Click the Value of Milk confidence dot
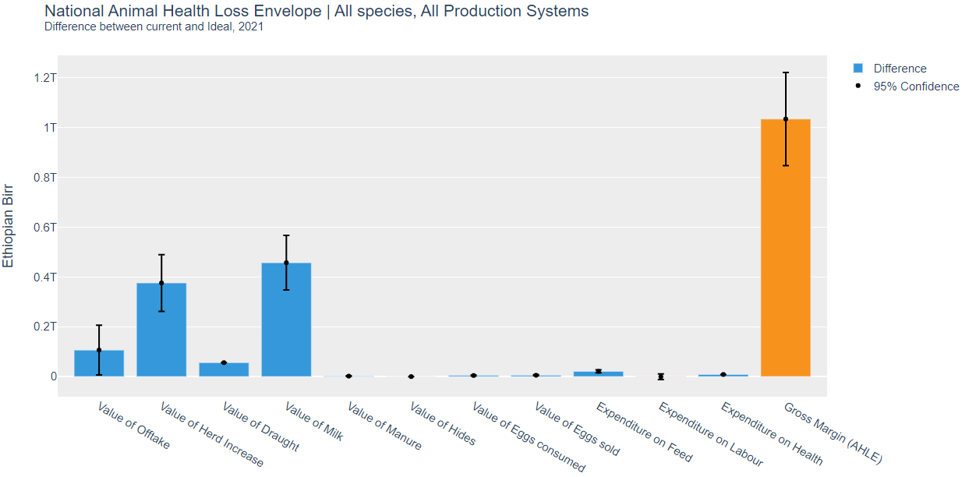This screenshot has height=477, width=962. click(286, 263)
